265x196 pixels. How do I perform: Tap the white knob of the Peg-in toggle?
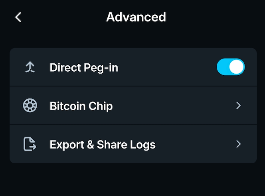pyautogui.click(x=237, y=67)
